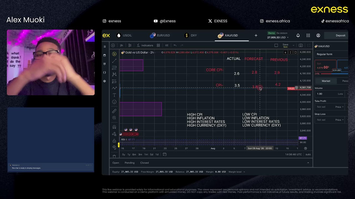Take chart snapshot with camera icon
The height and width of the screenshot is (199, 355).
tap(301, 45)
